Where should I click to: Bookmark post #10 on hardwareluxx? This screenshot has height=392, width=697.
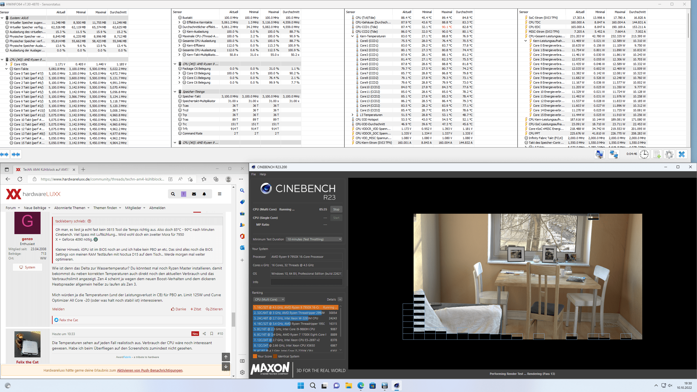click(212, 334)
